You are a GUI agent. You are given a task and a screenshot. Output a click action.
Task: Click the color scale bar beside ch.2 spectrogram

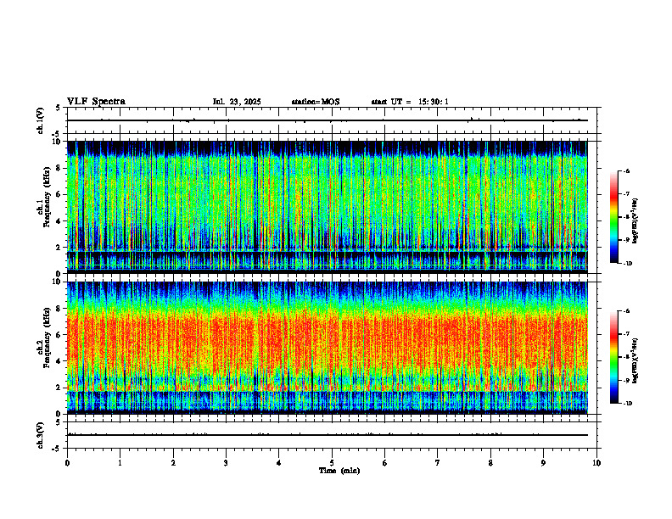point(613,357)
